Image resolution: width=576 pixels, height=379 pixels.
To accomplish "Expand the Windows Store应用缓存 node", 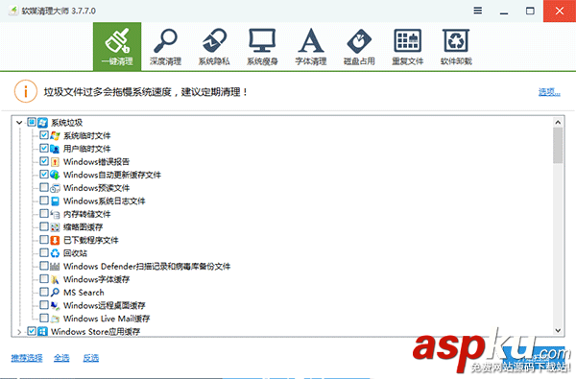I will tap(19, 332).
